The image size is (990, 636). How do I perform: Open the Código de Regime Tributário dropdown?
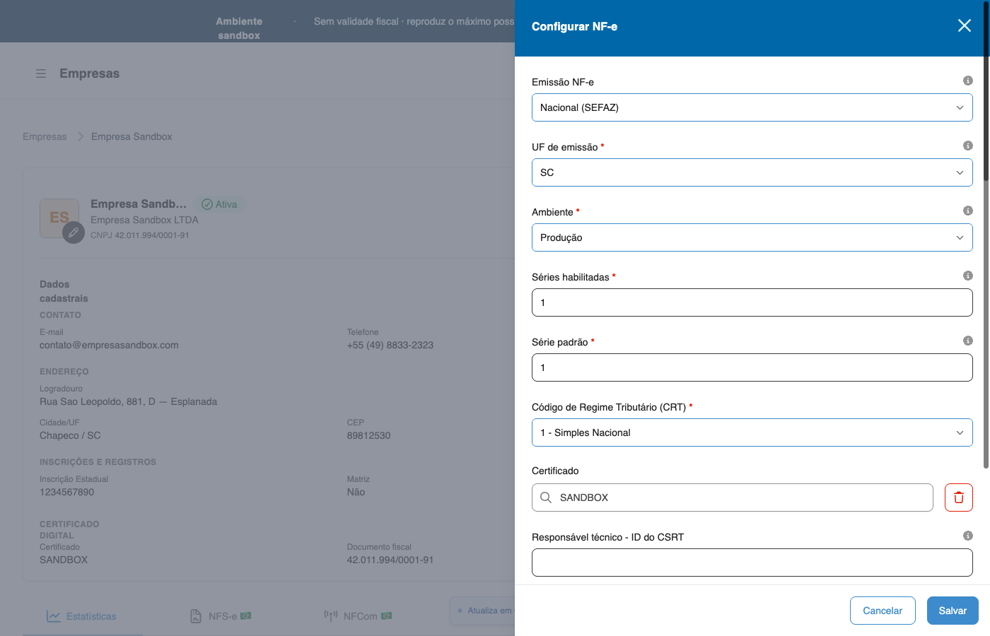[x=752, y=432]
